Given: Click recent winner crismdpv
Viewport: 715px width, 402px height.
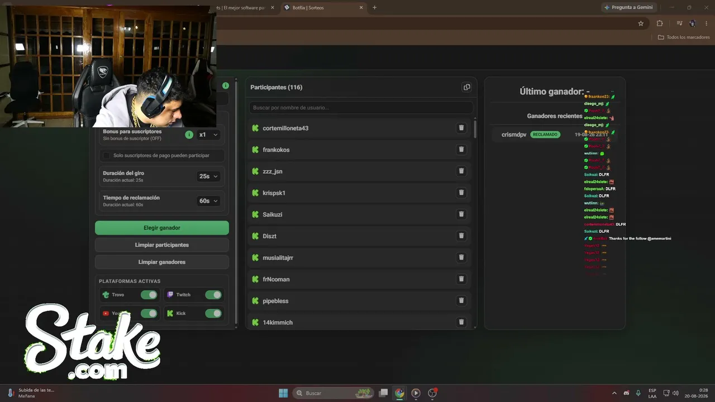Looking at the screenshot, I should (x=514, y=135).
